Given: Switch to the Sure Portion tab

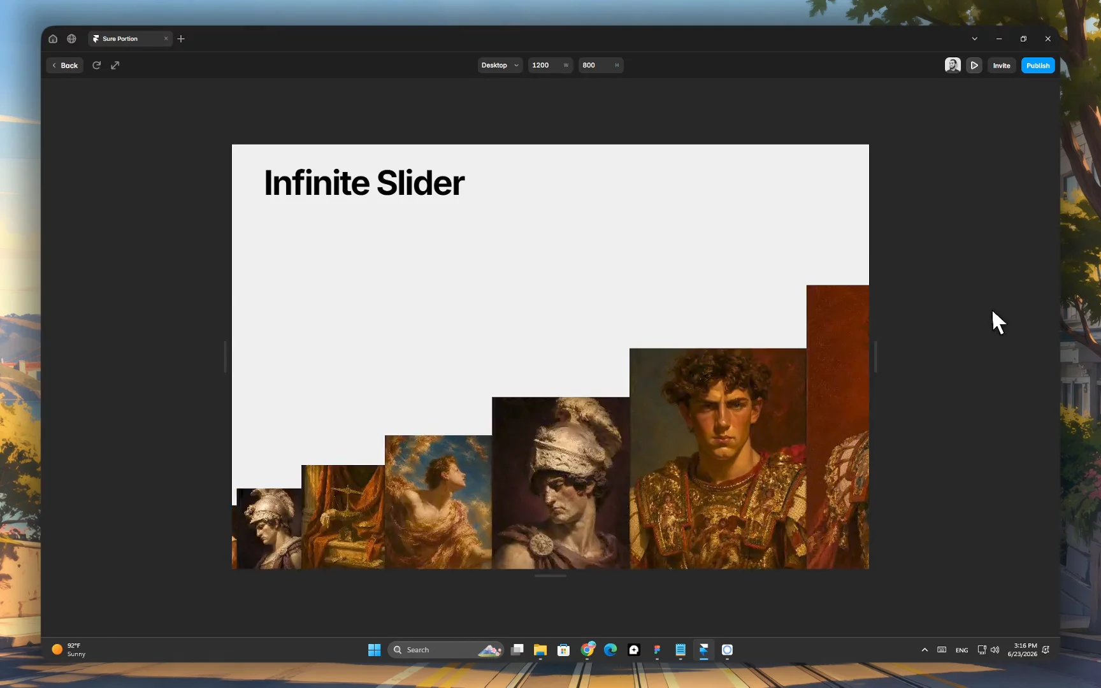Looking at the screenshot, I should point(129,39).
